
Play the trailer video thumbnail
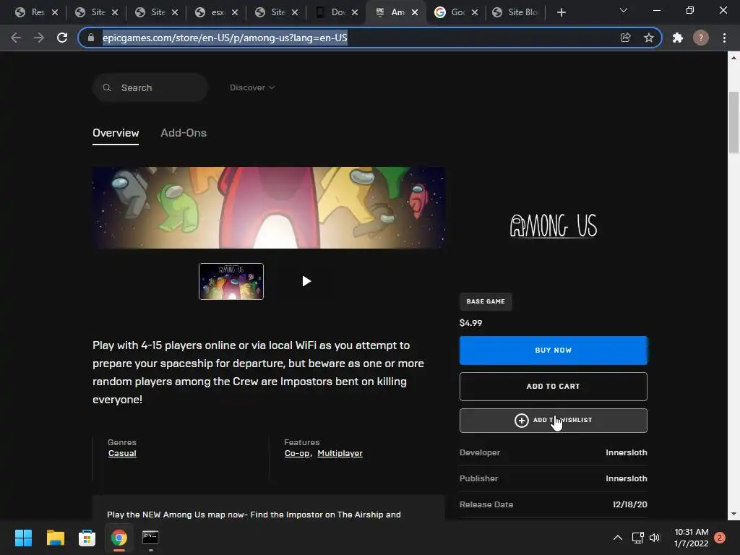pos(306,281)
